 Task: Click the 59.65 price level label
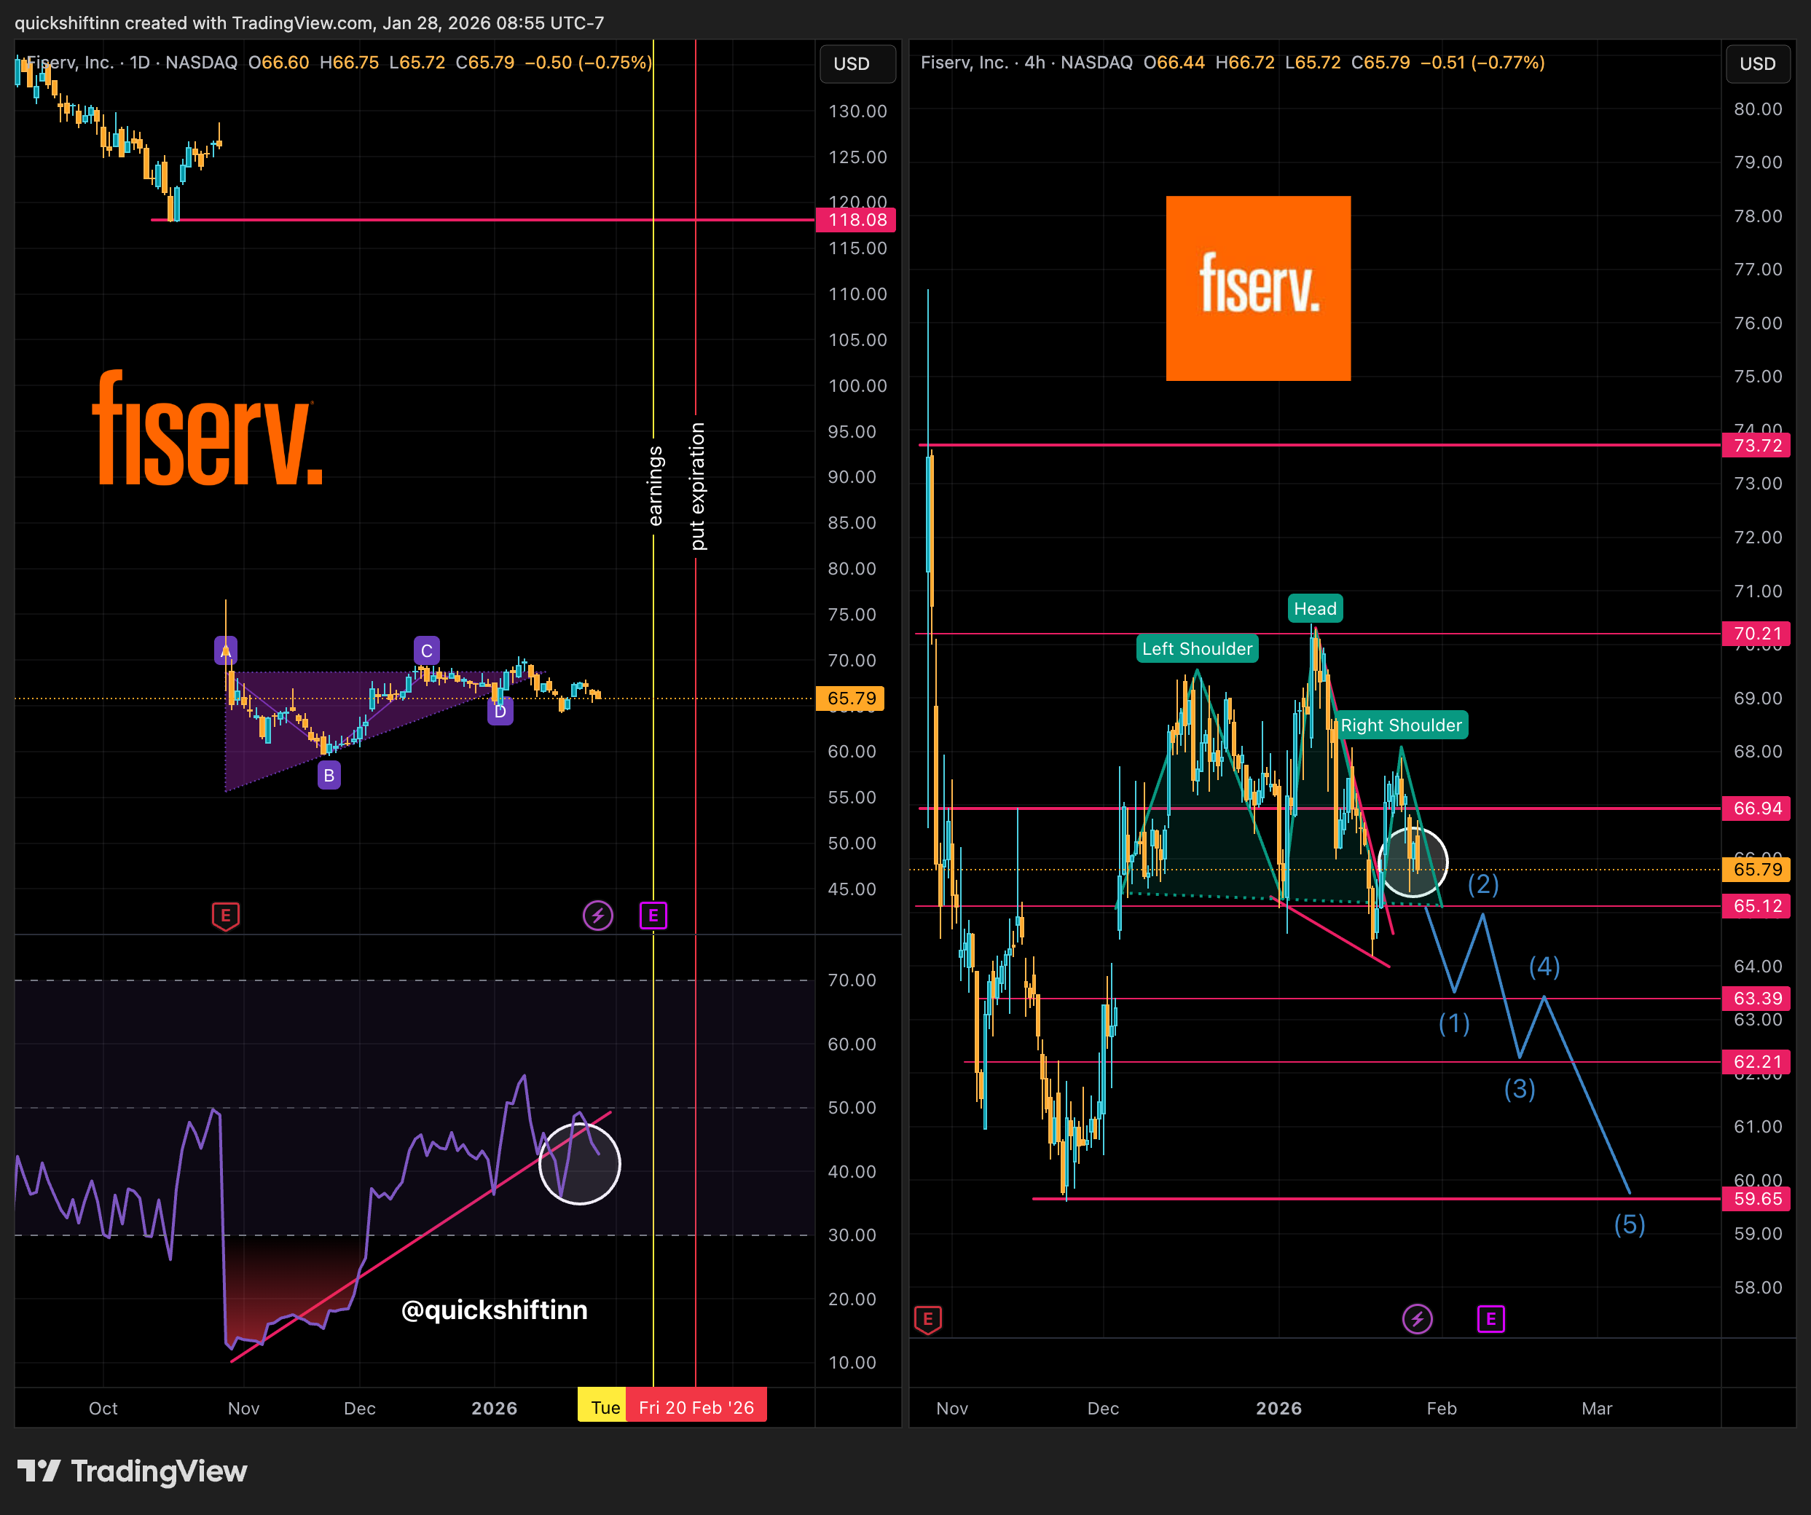pyautogui.click(x=1756, y=1199)
